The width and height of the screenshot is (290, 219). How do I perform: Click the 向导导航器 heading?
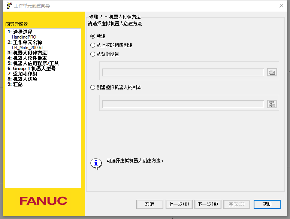16,24
